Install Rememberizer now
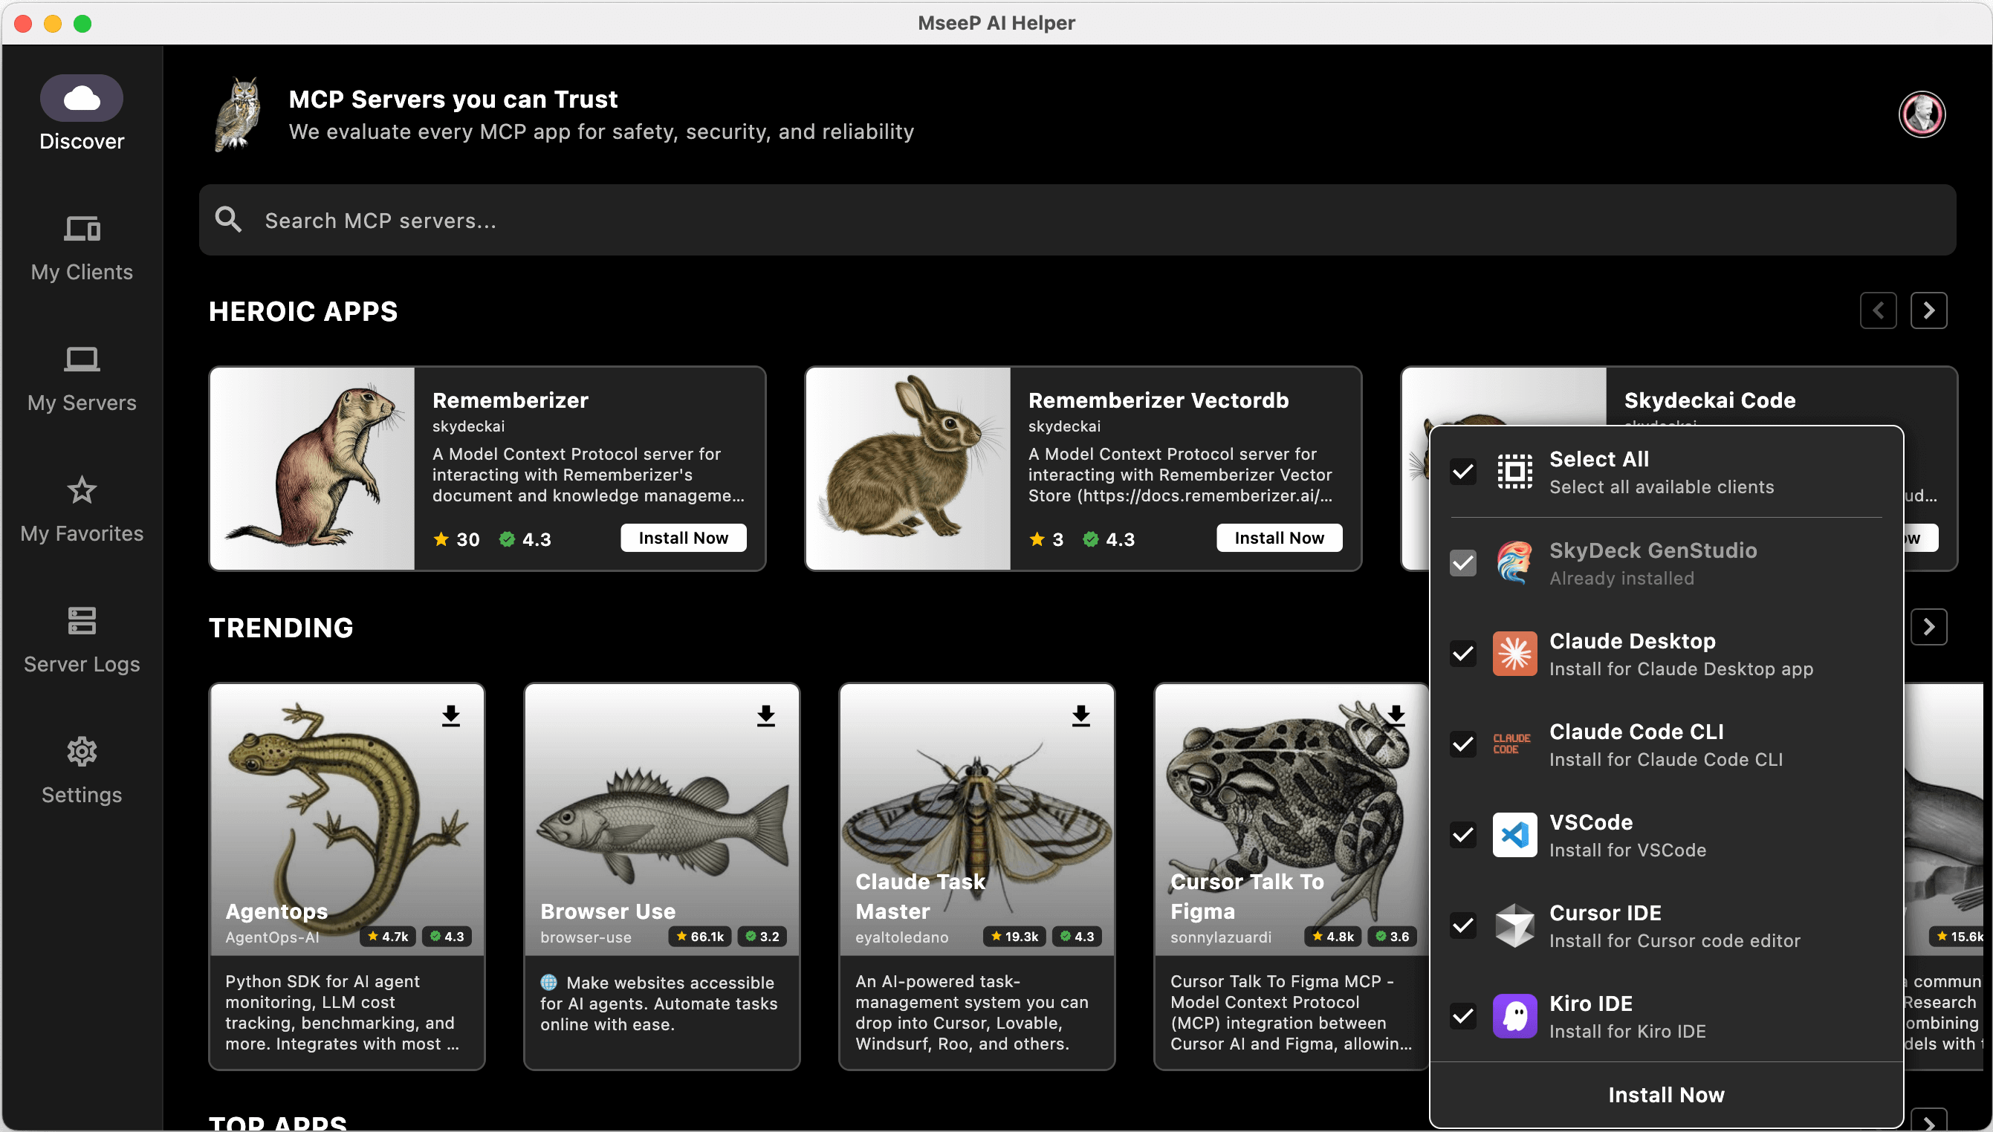The image size is (1993, 1132). 684,538
